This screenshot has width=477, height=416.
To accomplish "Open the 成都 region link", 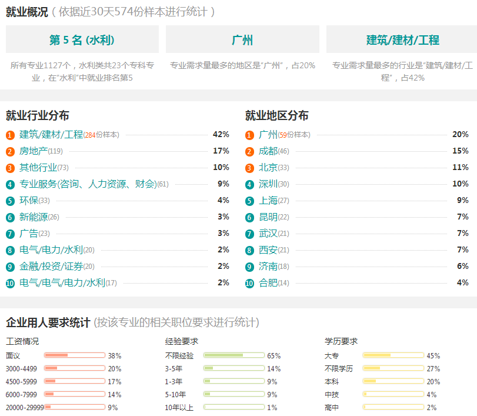I will 268,151.
